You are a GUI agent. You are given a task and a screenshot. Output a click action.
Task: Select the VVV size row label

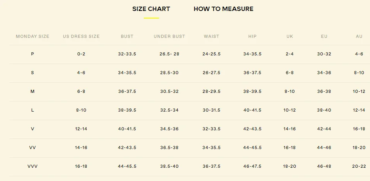click(32, 166)
